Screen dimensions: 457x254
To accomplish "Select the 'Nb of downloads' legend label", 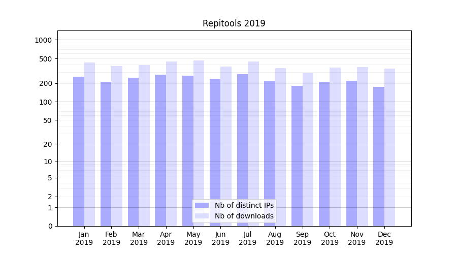I will pyautogui.click(x=244, y=216).
